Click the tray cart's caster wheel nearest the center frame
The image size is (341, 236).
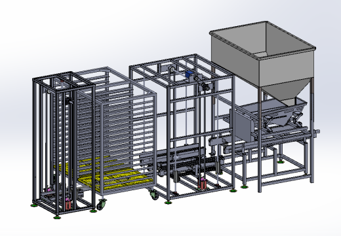coord(154,194)
